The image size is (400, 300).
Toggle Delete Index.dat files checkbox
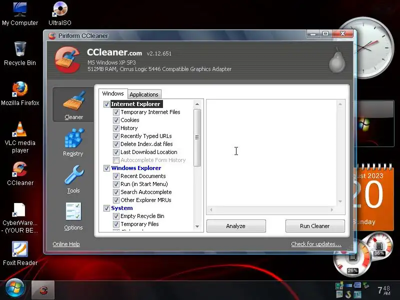(x=116, y=144)
